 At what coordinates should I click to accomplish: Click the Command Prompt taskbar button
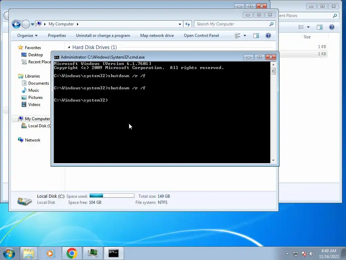click(x=114, y=253)
